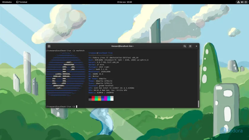The height and width of the screenshot is (140, 249).
Task: Click the 'CPU: 11th Gen Intel' line
Action: click(111, 88)
